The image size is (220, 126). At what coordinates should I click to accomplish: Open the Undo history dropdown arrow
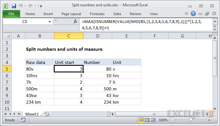point(25,6)
